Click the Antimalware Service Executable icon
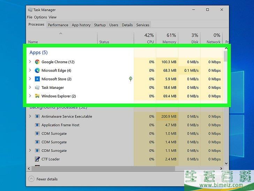 [x=37, y=116]
